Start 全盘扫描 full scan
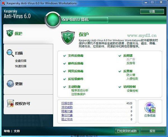168x137 pixels. 21,61
